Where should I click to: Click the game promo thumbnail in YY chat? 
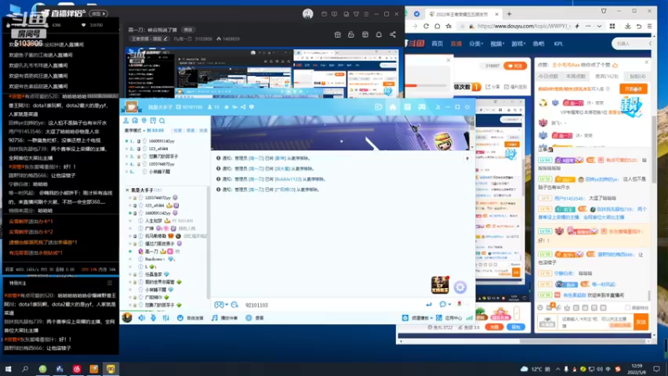click(x=440, y=285)
